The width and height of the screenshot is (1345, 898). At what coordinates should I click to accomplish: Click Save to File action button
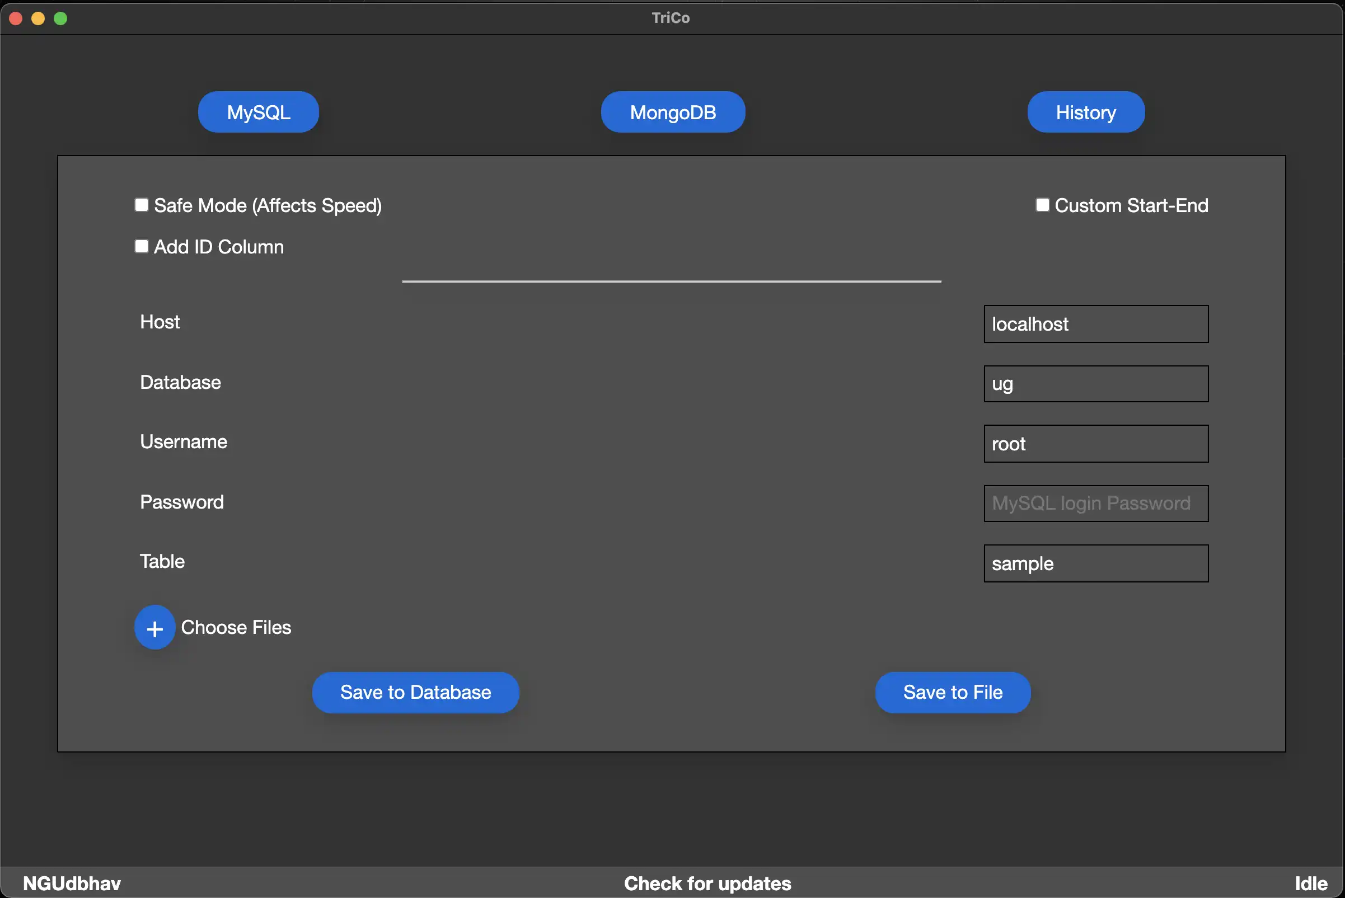pyautogui.click(x=953, y=692)
